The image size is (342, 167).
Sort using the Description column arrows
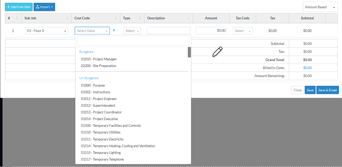pyautogui.click(x=188, y=18)
